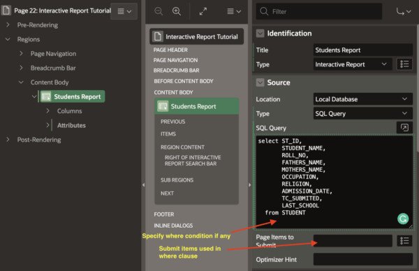Open the rendering tree hamburger menu

pyautogui.click(x=124, y=11)
